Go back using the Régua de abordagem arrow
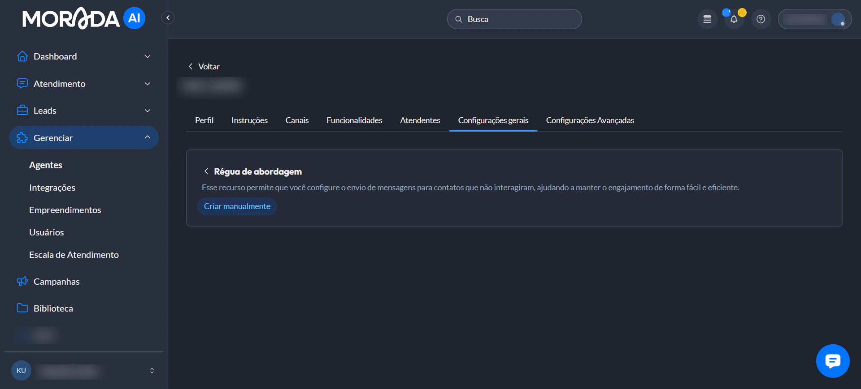The image size is (861, 389). [206, 171]
